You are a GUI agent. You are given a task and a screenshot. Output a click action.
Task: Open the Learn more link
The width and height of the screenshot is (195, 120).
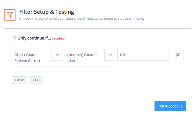(134, 19)
